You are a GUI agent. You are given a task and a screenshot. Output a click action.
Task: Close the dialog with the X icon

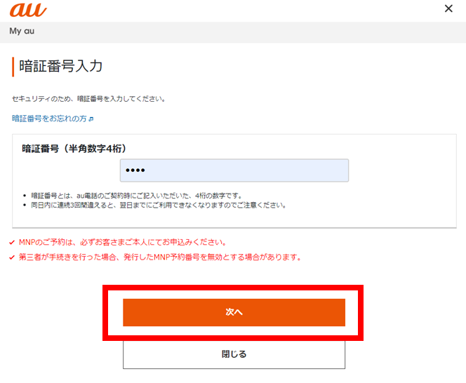coord(448,8)
